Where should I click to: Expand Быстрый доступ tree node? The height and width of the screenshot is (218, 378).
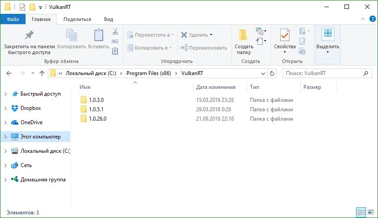(x=6, y=94)
